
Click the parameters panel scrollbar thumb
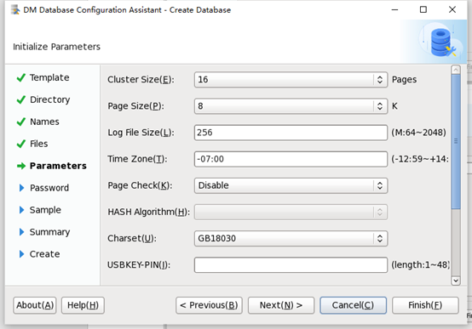456,141
